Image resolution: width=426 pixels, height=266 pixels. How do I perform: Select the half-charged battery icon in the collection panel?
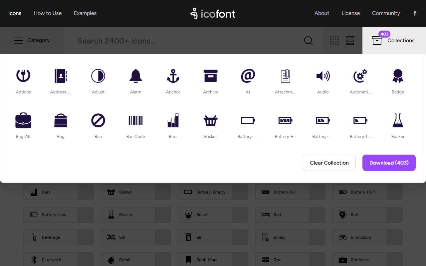coord(323,120)
